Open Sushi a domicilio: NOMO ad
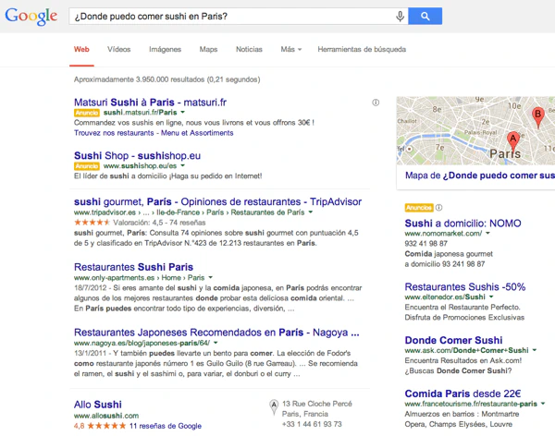This screenshot has height=436, width=555. click(x=462, y=223)
